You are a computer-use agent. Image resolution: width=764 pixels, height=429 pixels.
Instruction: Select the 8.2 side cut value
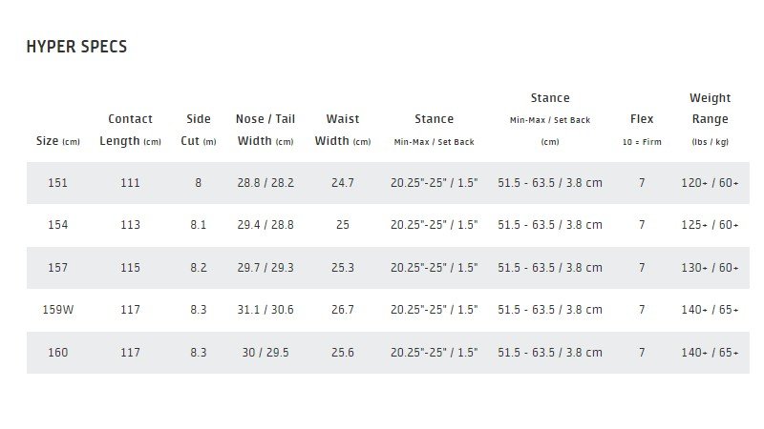[199, 268]
